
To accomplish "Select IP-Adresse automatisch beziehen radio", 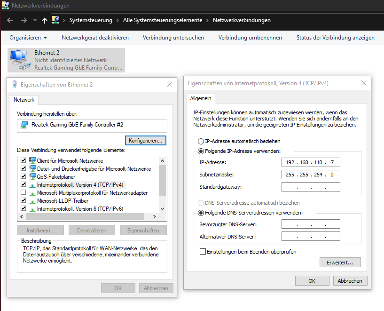I will (201, 141).
